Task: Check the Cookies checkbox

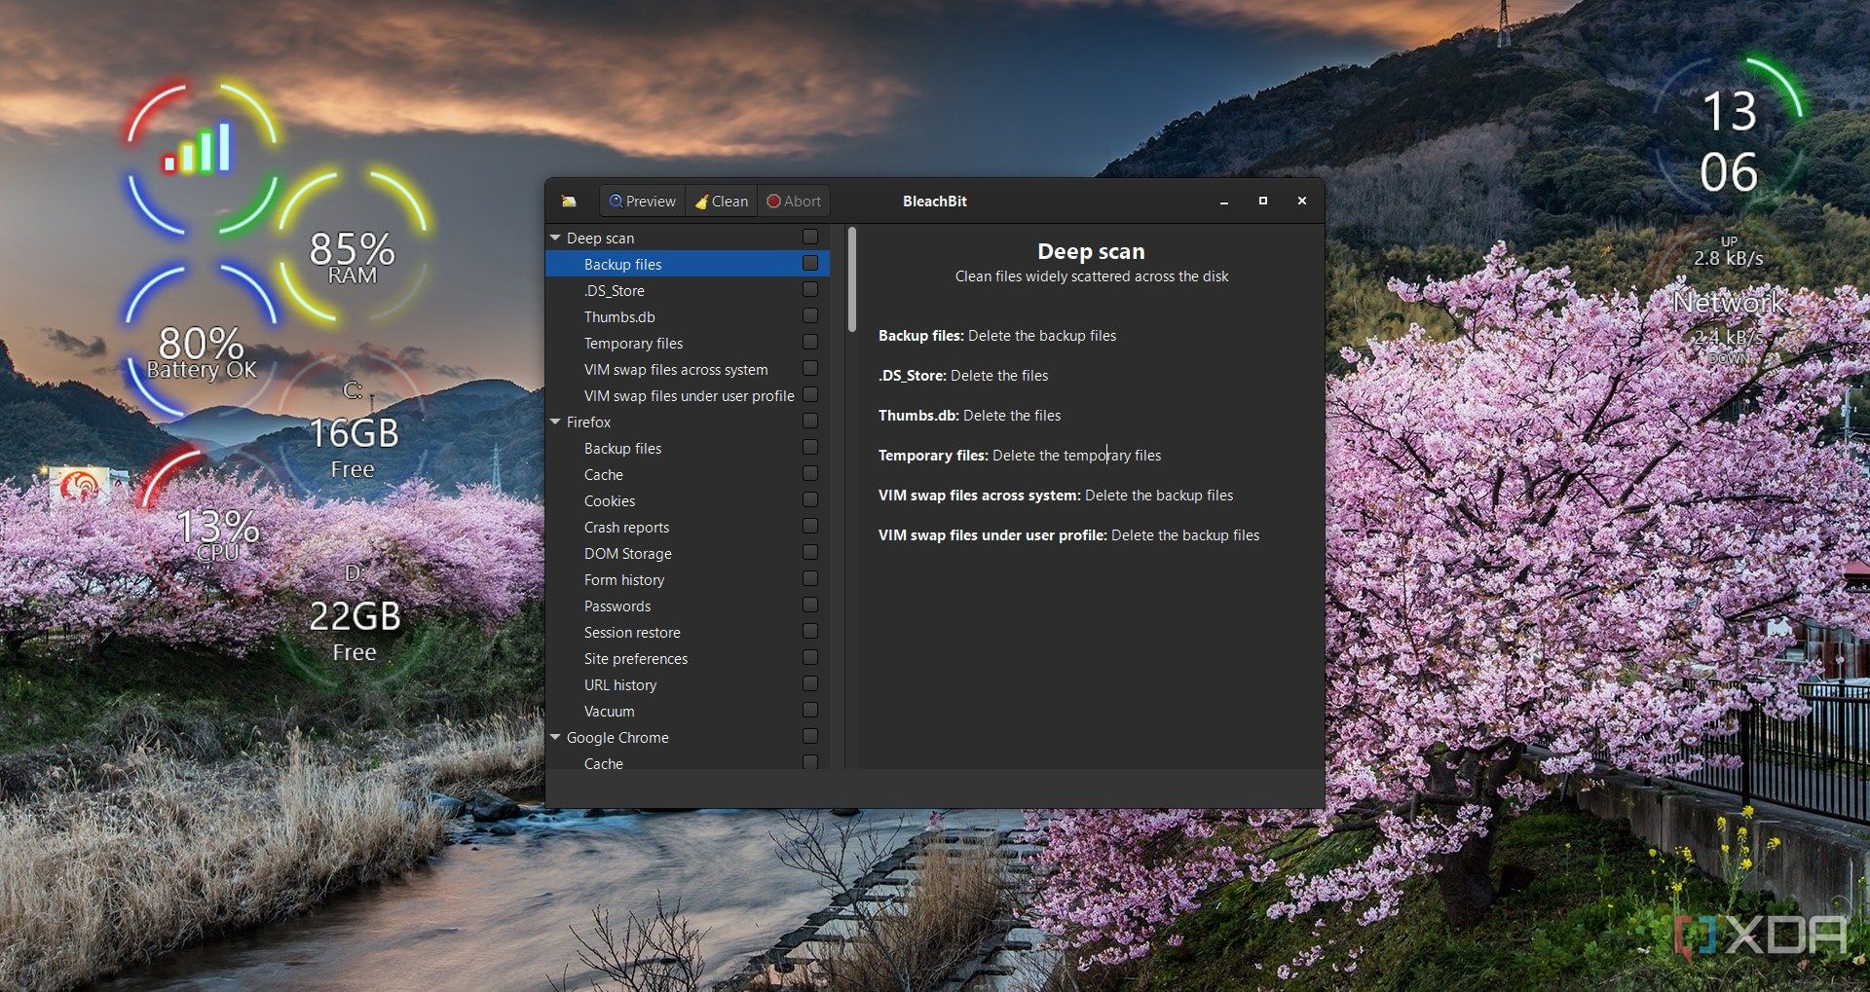Action: tap(809, 499)
